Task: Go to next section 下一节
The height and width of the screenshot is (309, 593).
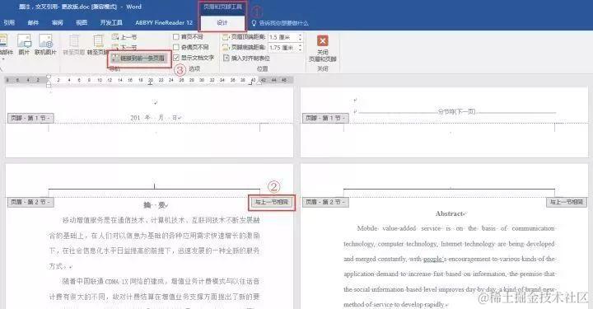Action: [124, 47]
